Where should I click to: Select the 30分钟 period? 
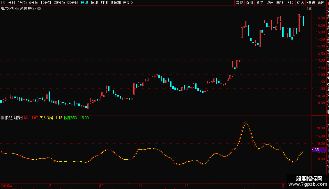[59, 3]
